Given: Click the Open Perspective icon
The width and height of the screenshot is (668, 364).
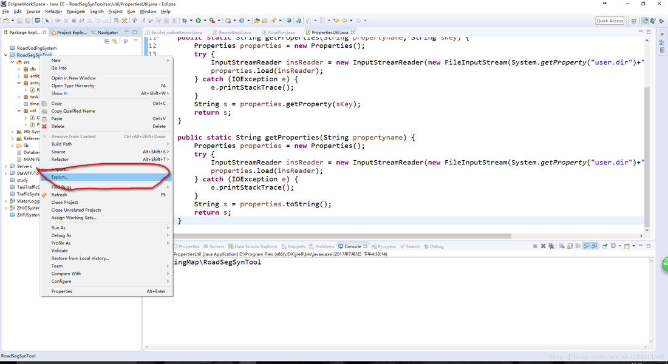Looking at the screenshot, I should point(635,21).
